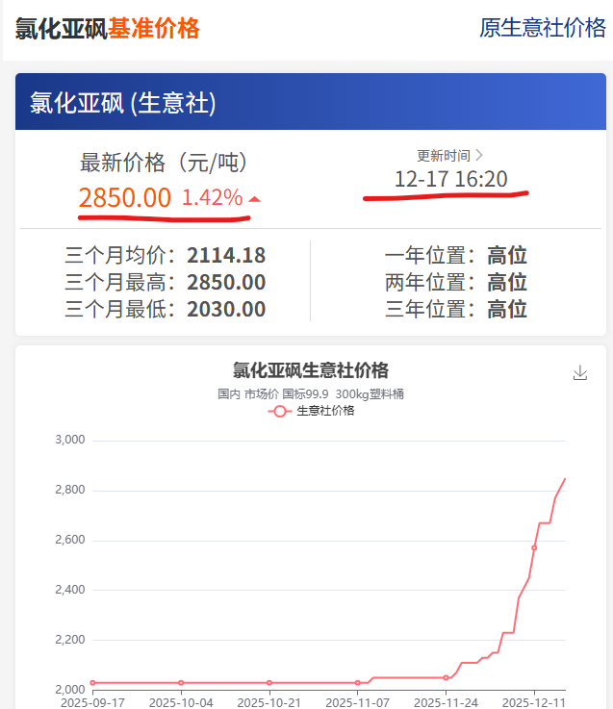Click the update time 12-17 16:20

[x=450, y=179]
